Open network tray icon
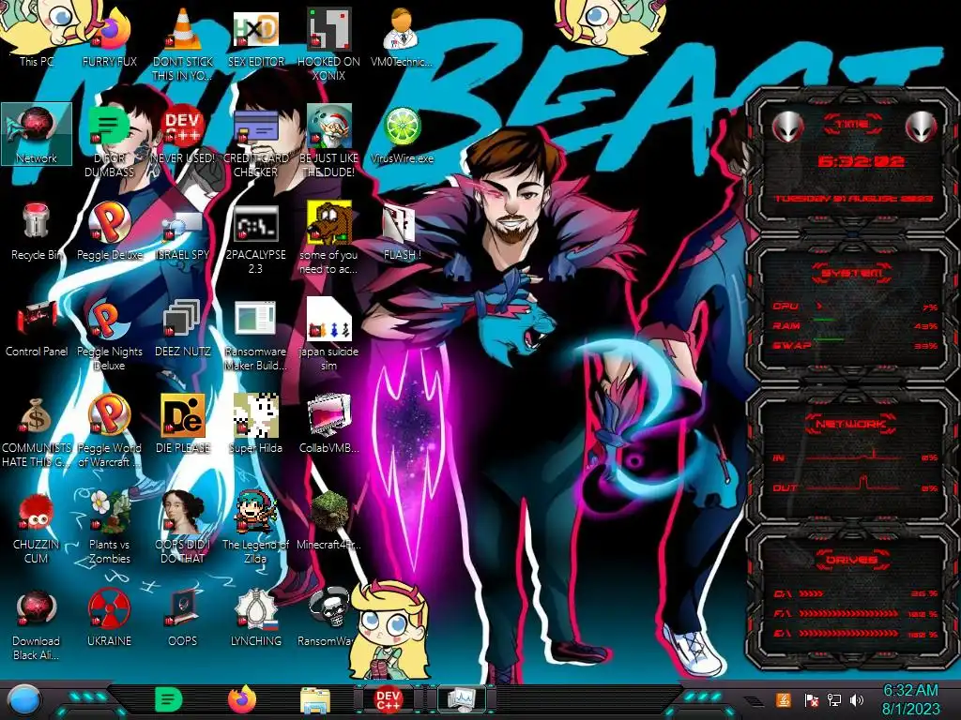The image size is (961, 720). click(x=833, y=699)
